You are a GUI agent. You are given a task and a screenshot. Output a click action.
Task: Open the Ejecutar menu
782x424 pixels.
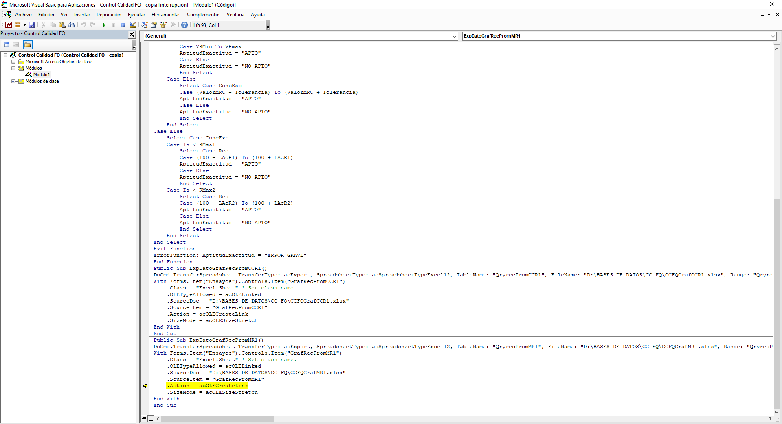(x=136, y=15)
